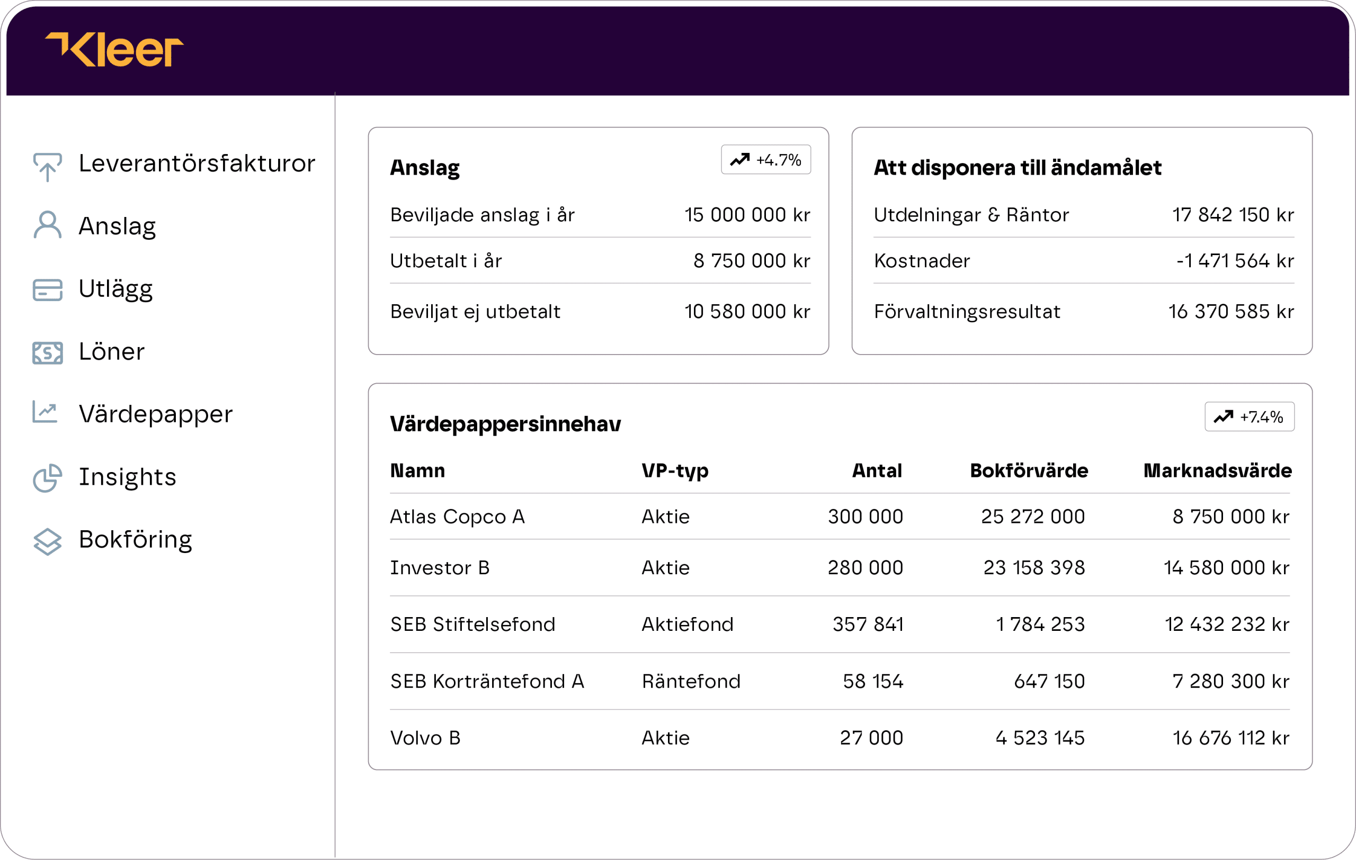Sort by the Marknadsvärde column header
Viewport: 1356px width, 860px height.
tap(1217, 472)
